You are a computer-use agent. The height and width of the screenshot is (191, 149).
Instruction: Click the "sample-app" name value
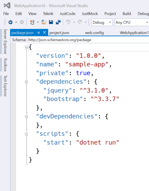[87, 64]
